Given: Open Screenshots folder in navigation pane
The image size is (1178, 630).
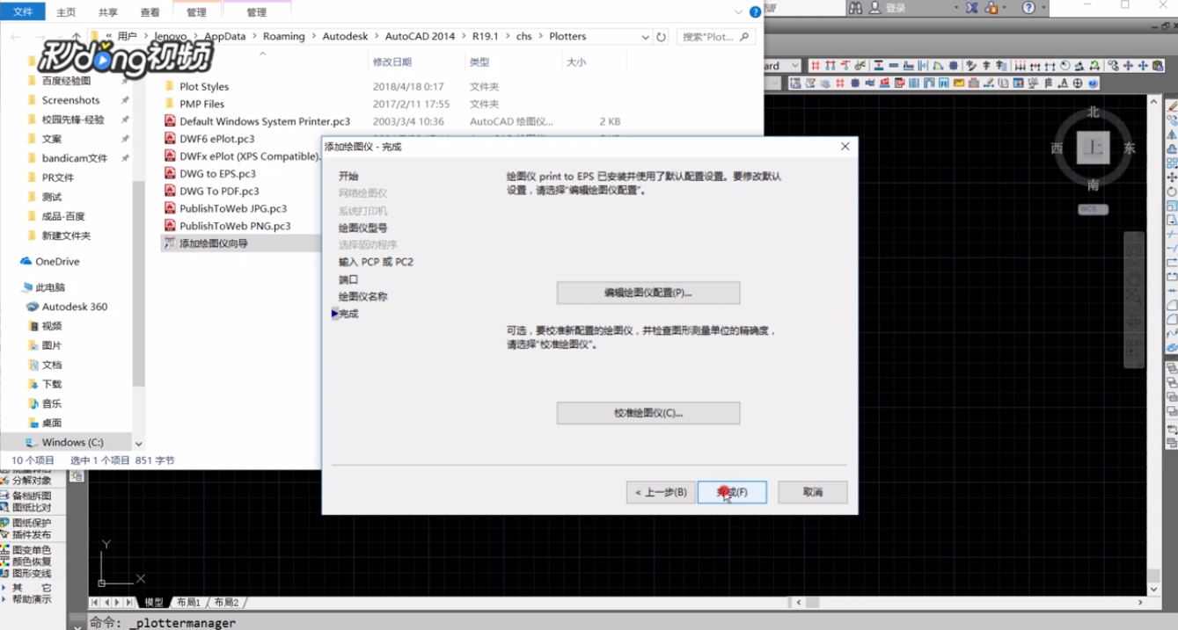Looking at the screenshot, I should tap(70, 100).
